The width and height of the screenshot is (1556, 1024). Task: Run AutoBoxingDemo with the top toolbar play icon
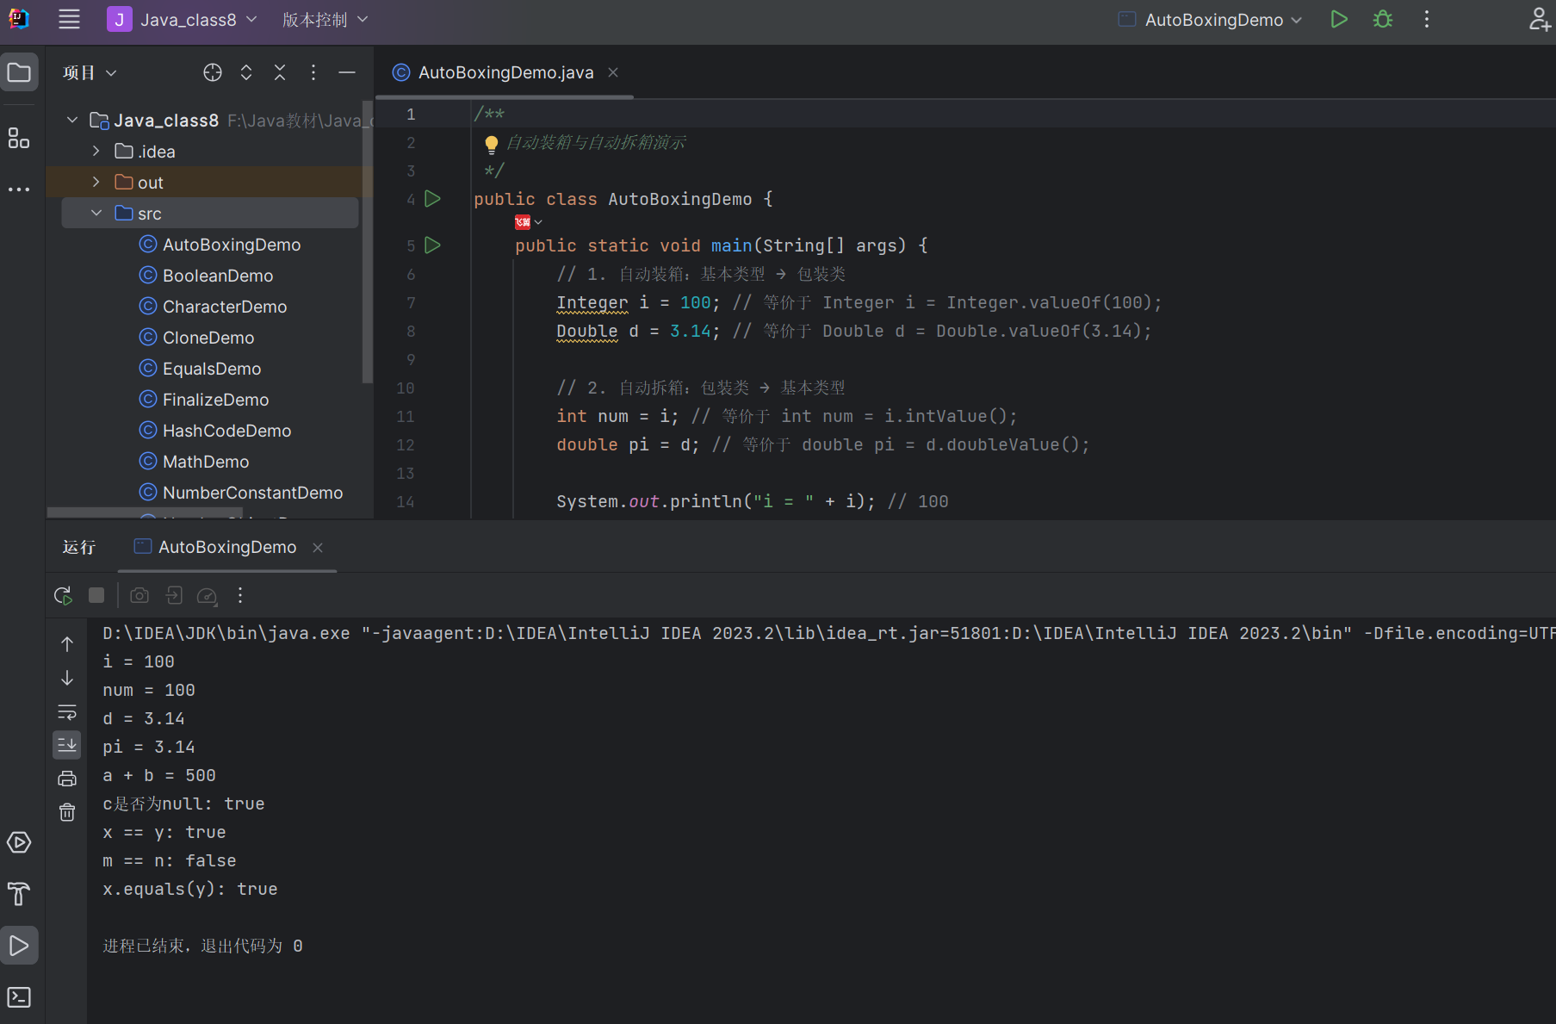point(1338,20)
